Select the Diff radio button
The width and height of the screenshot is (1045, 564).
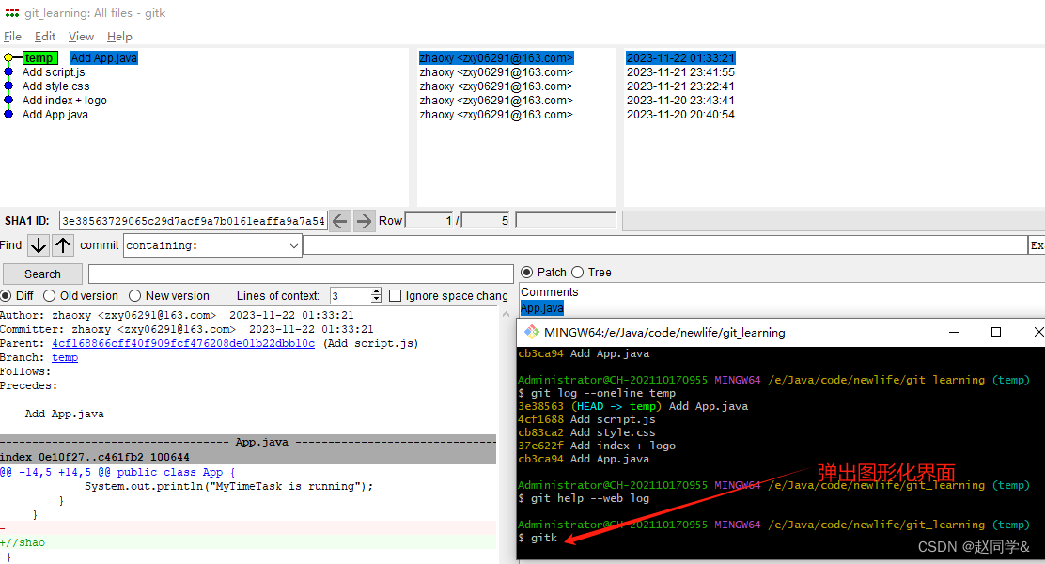(6, 295)
